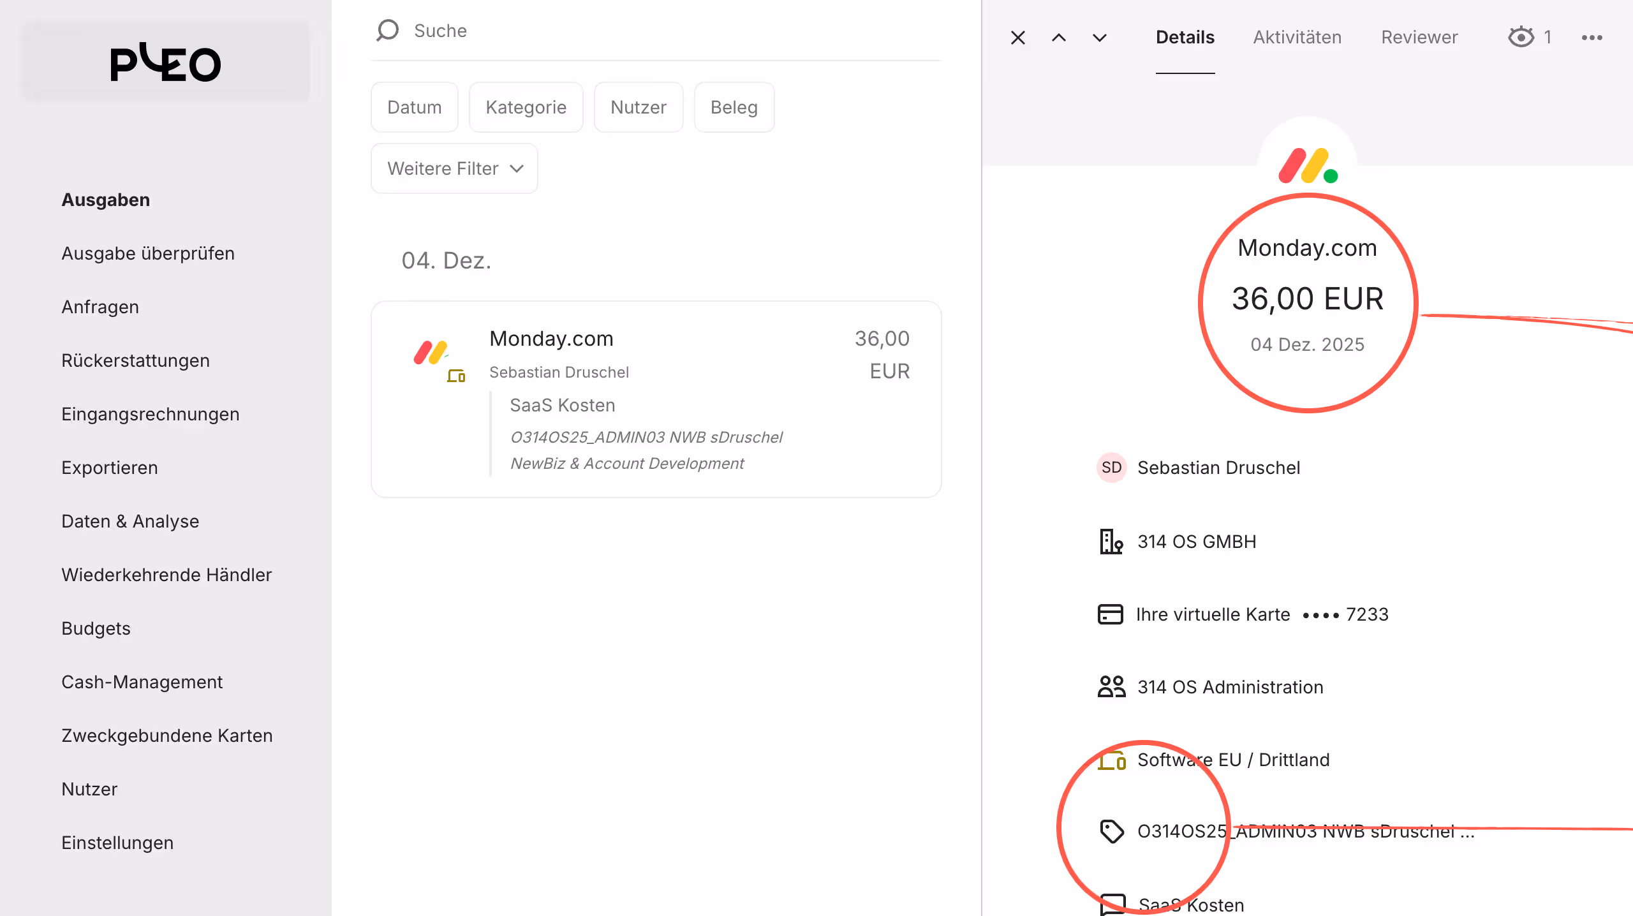Close the expense details panel
This screenshot has height=916, width=1633.
tap(1018, 38)
